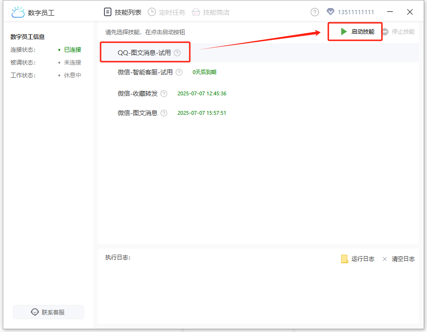Image resolution: width=427 pixels, height=332 pixels.
Task: Click the 休息中 work status
Action: pos(73,75)
